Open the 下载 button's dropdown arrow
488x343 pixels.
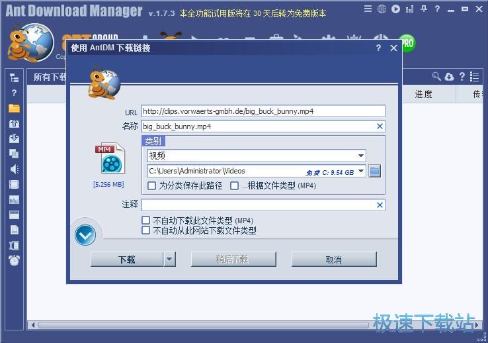(170, 259)
